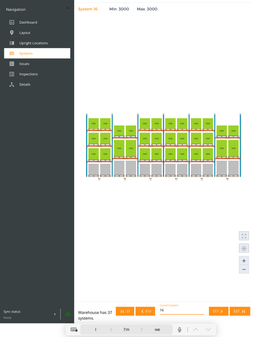Go to Layout in the sidebar
253x337 pixels.
pyautogui.click(x=37, y=32)
